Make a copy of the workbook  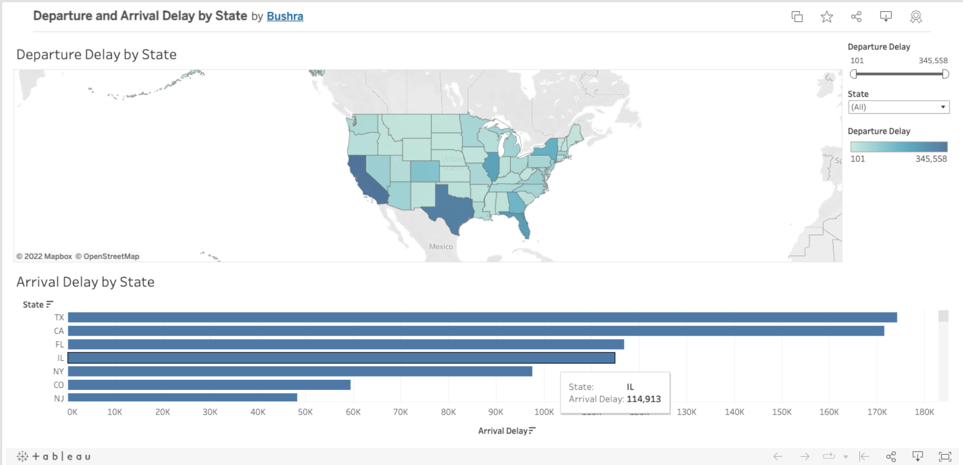pos(797,17)
